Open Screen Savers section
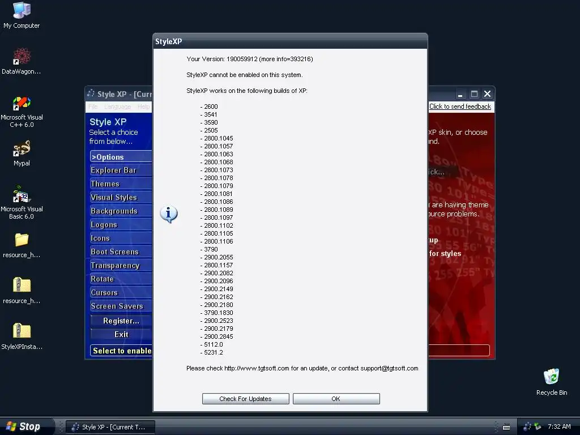580x435 pixels. pyautogui.click(x=121, y=306)
